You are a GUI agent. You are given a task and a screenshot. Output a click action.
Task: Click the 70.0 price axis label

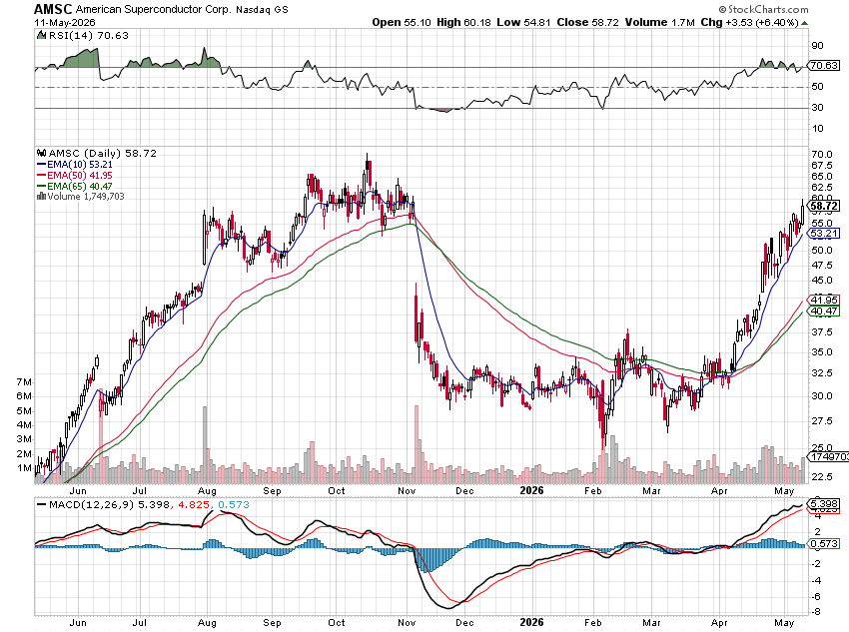click(x=822, y=154)
